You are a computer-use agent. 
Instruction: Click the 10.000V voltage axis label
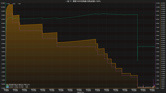coord(3,7)
